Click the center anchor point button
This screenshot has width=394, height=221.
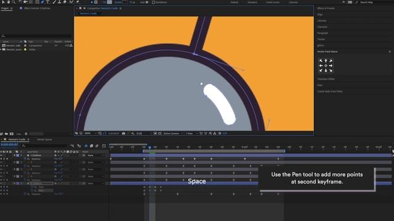pyautogui.click(x=326, y=66)
